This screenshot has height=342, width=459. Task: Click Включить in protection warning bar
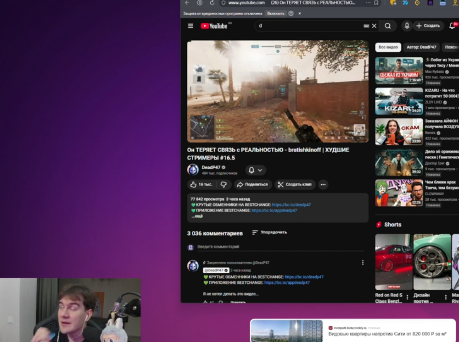[275, 13]
